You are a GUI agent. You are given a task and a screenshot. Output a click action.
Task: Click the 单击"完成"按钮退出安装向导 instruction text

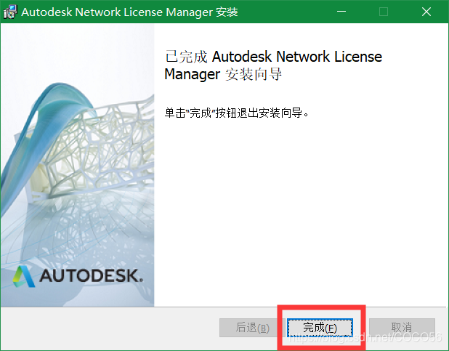tap(237, 113)
